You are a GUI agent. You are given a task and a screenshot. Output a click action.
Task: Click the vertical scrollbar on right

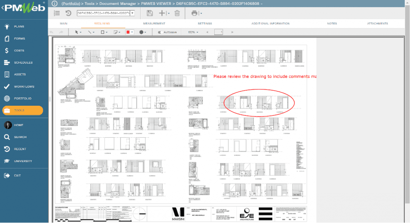[x=407, y=104]
